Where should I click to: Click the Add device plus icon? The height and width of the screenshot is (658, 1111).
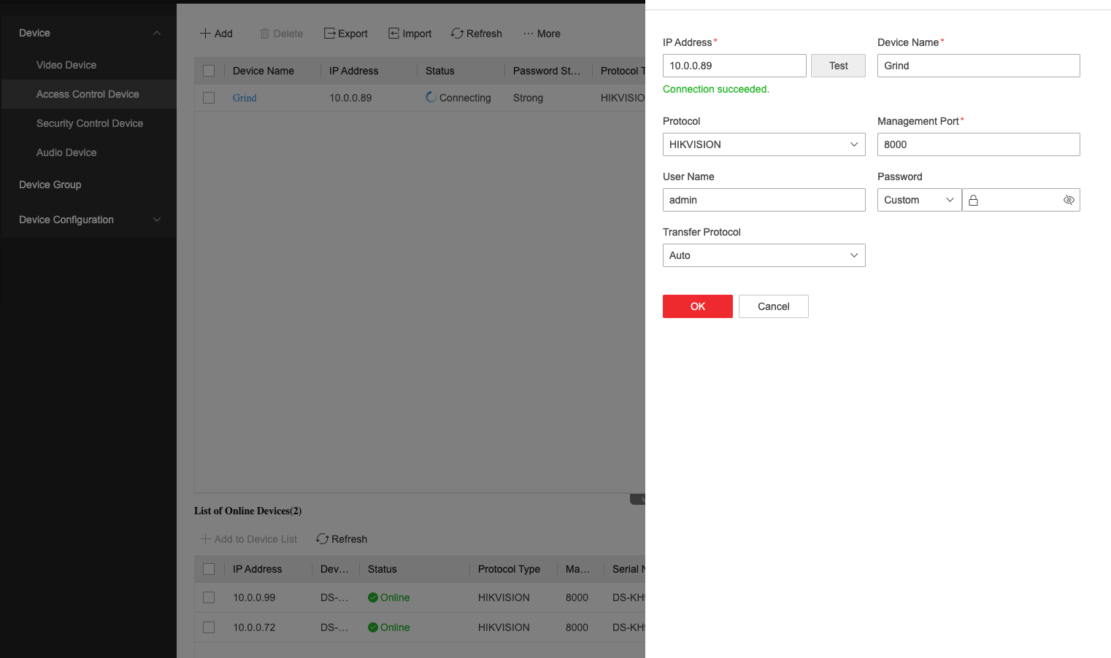(206, 34)
